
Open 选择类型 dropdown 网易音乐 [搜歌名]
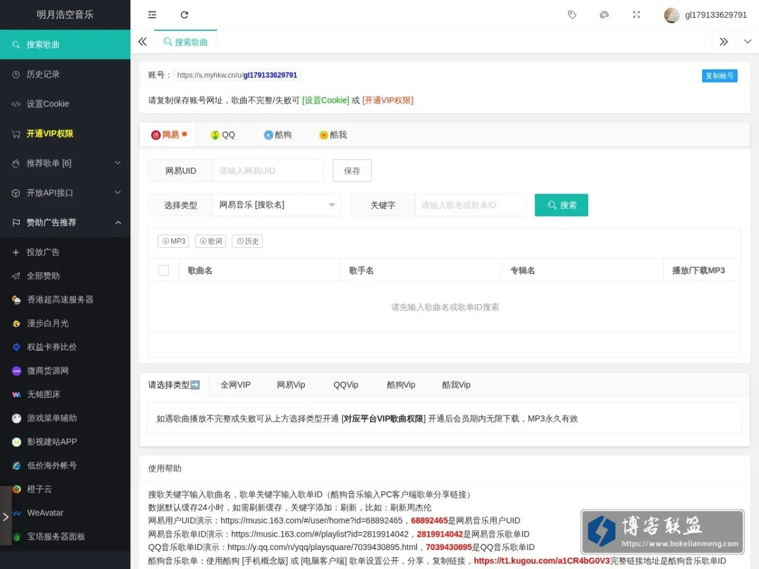coord(277,205)
